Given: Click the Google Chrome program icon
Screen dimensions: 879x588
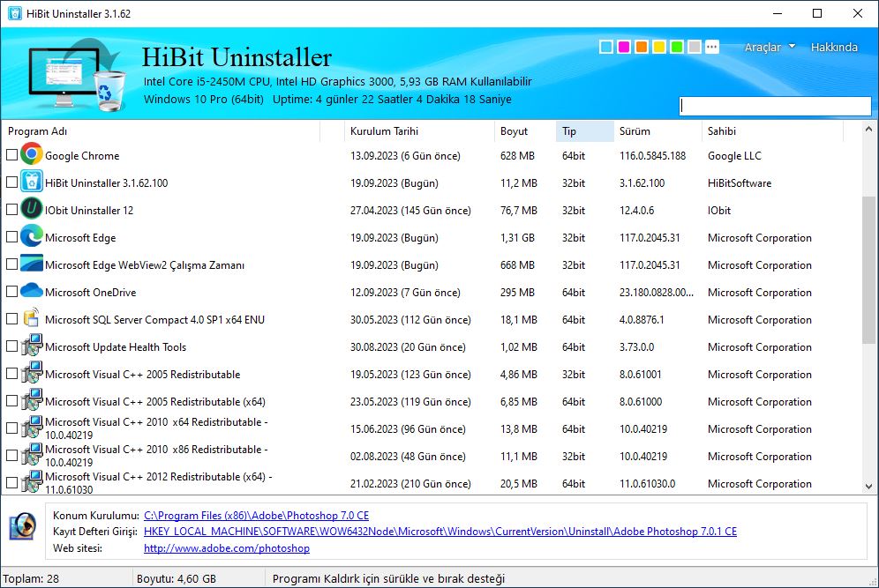Looking at the screenshot, I should 32,154.
